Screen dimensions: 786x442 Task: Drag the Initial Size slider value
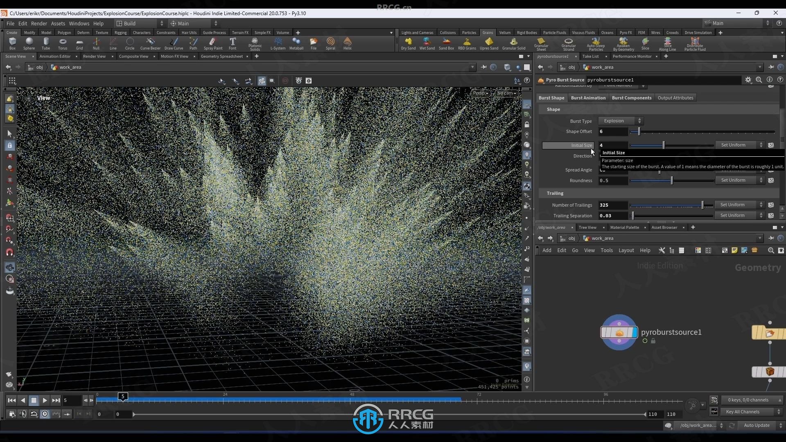663,144
